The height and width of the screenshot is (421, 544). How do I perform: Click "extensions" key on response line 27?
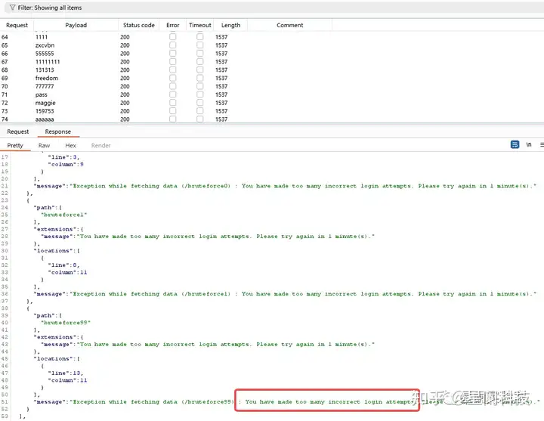55,229
